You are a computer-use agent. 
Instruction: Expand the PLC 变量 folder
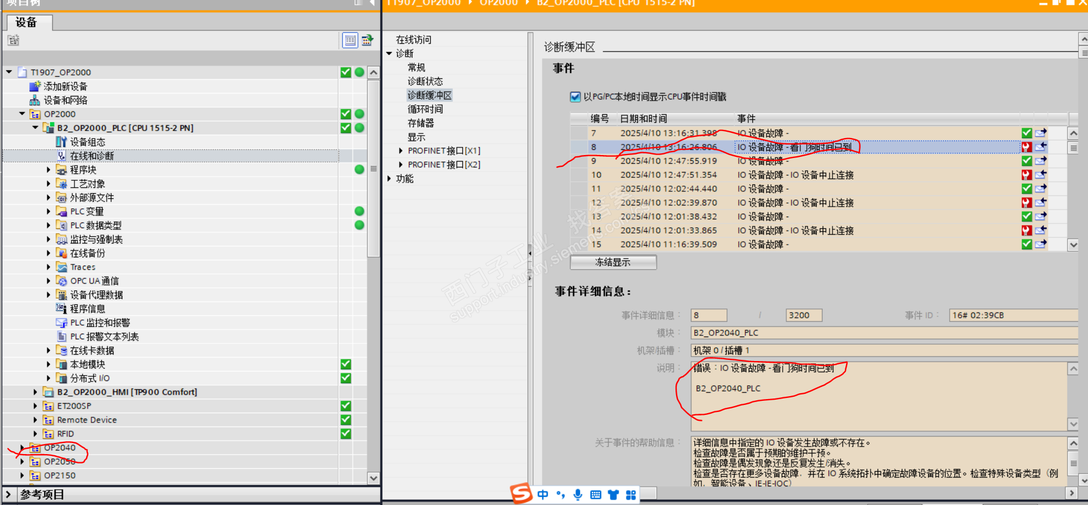[x=49, y=211]
